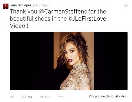132x102 pixels.
Task: Open the @JLo handle link
Action: 36,5
